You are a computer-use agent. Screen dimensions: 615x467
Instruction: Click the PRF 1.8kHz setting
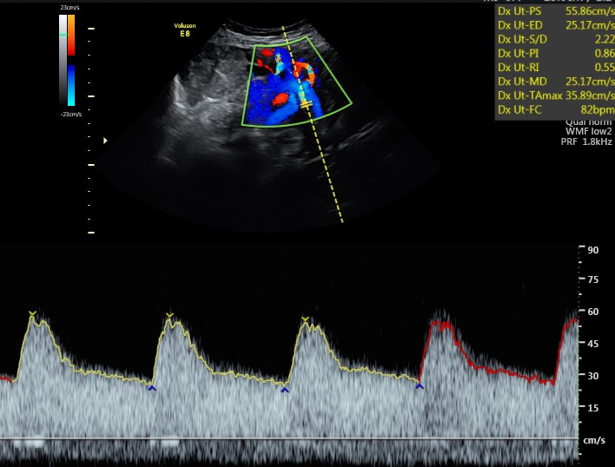tap(590, 141)
